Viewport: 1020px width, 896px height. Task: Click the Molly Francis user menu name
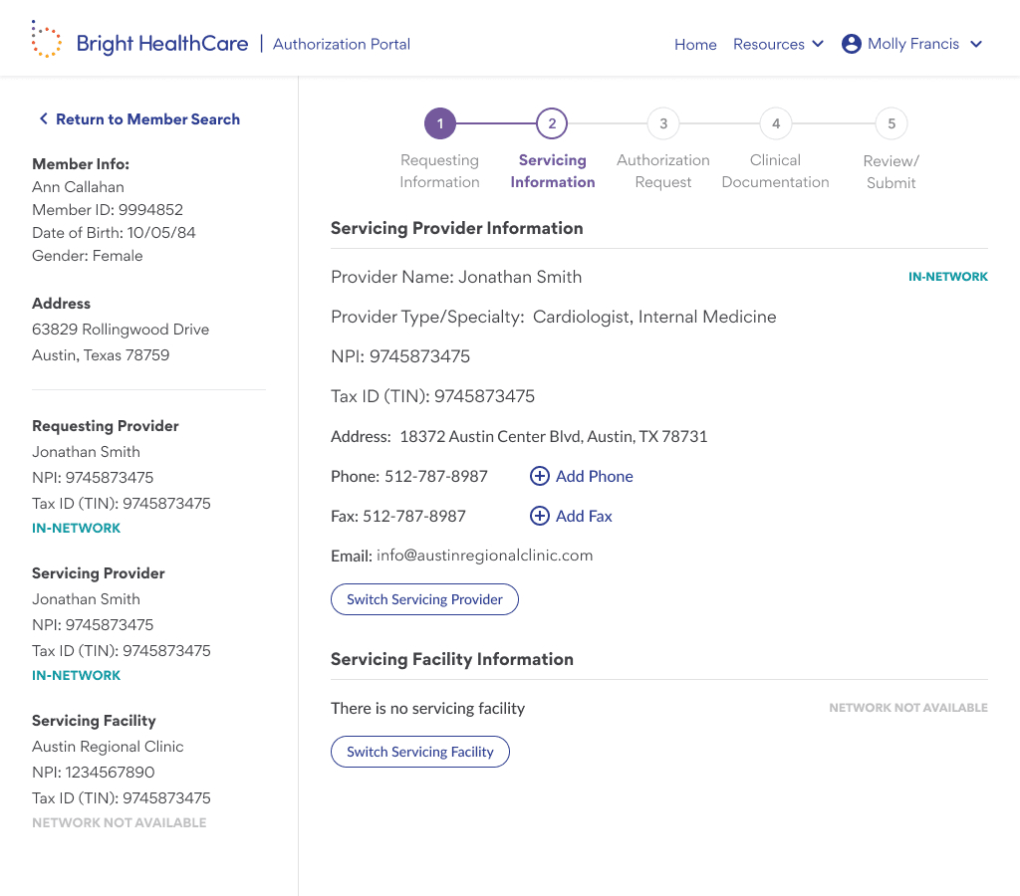tap(913, 44)
